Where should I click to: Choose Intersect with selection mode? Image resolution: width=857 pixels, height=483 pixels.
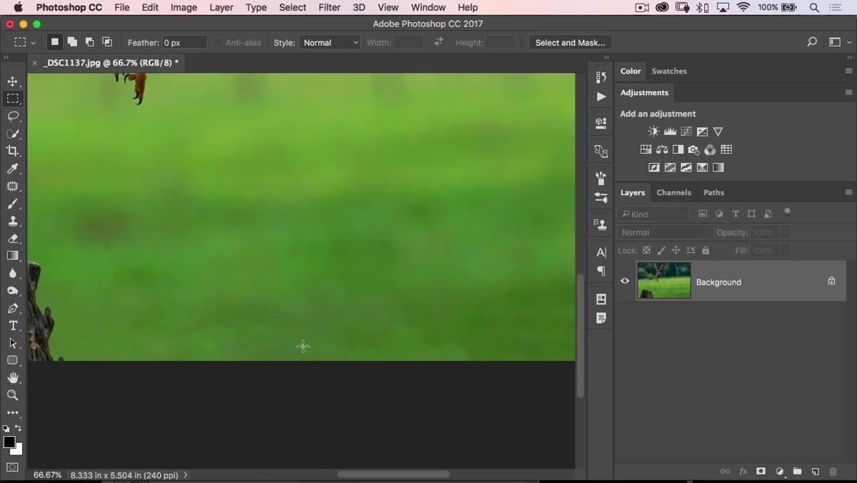[x=107, y=42]
